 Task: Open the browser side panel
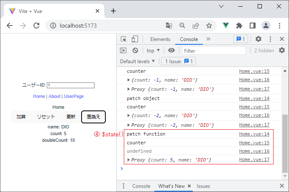pyautogui.click(x=253, y=26)
